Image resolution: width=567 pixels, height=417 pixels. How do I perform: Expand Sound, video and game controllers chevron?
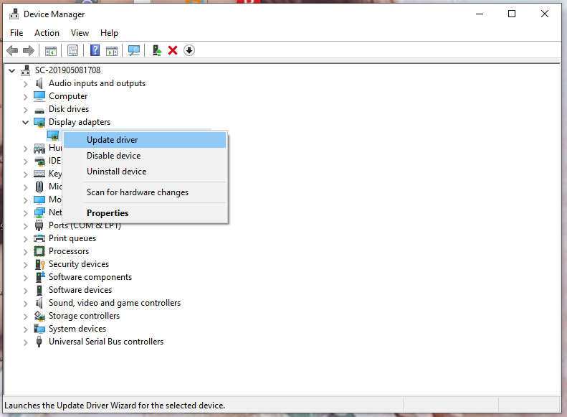[25, 304]
